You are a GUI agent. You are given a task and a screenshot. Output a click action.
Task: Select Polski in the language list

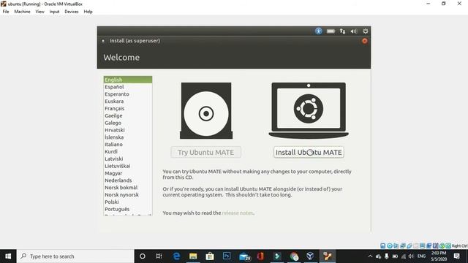coord(128,202)
